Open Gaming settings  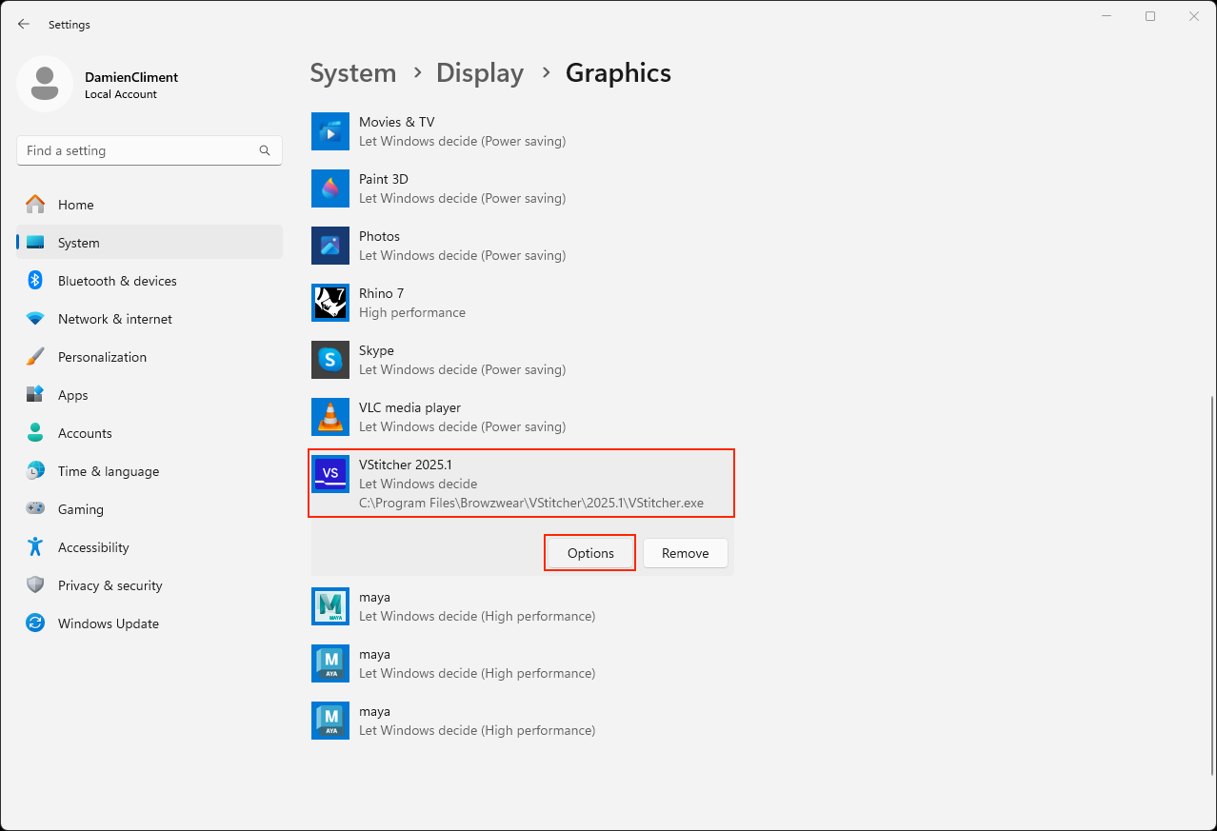click(150, 509)
